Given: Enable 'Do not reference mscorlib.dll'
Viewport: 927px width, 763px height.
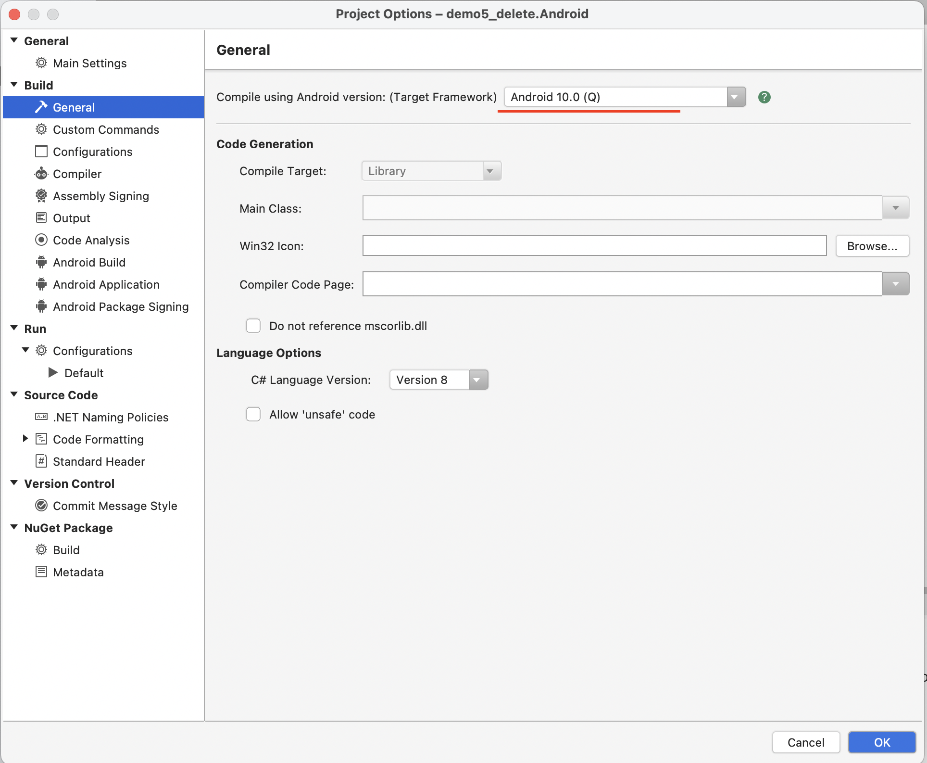Looking at the screenshot, I should click(253, 326).
